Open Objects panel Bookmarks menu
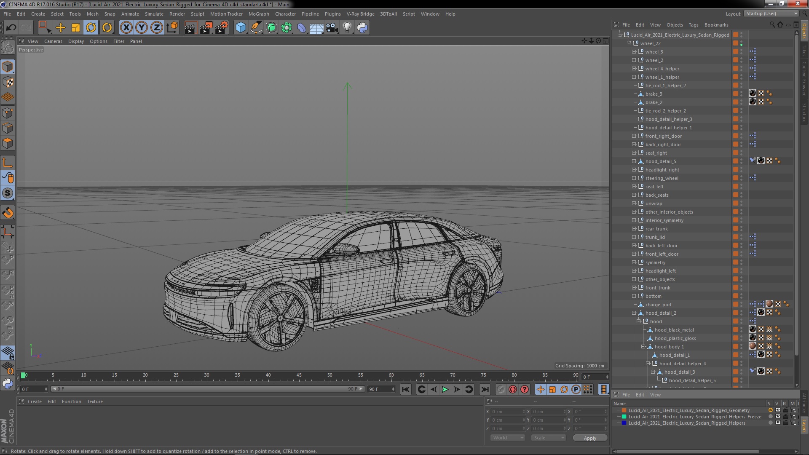This screenshot has height=455, width=809. 716,25
